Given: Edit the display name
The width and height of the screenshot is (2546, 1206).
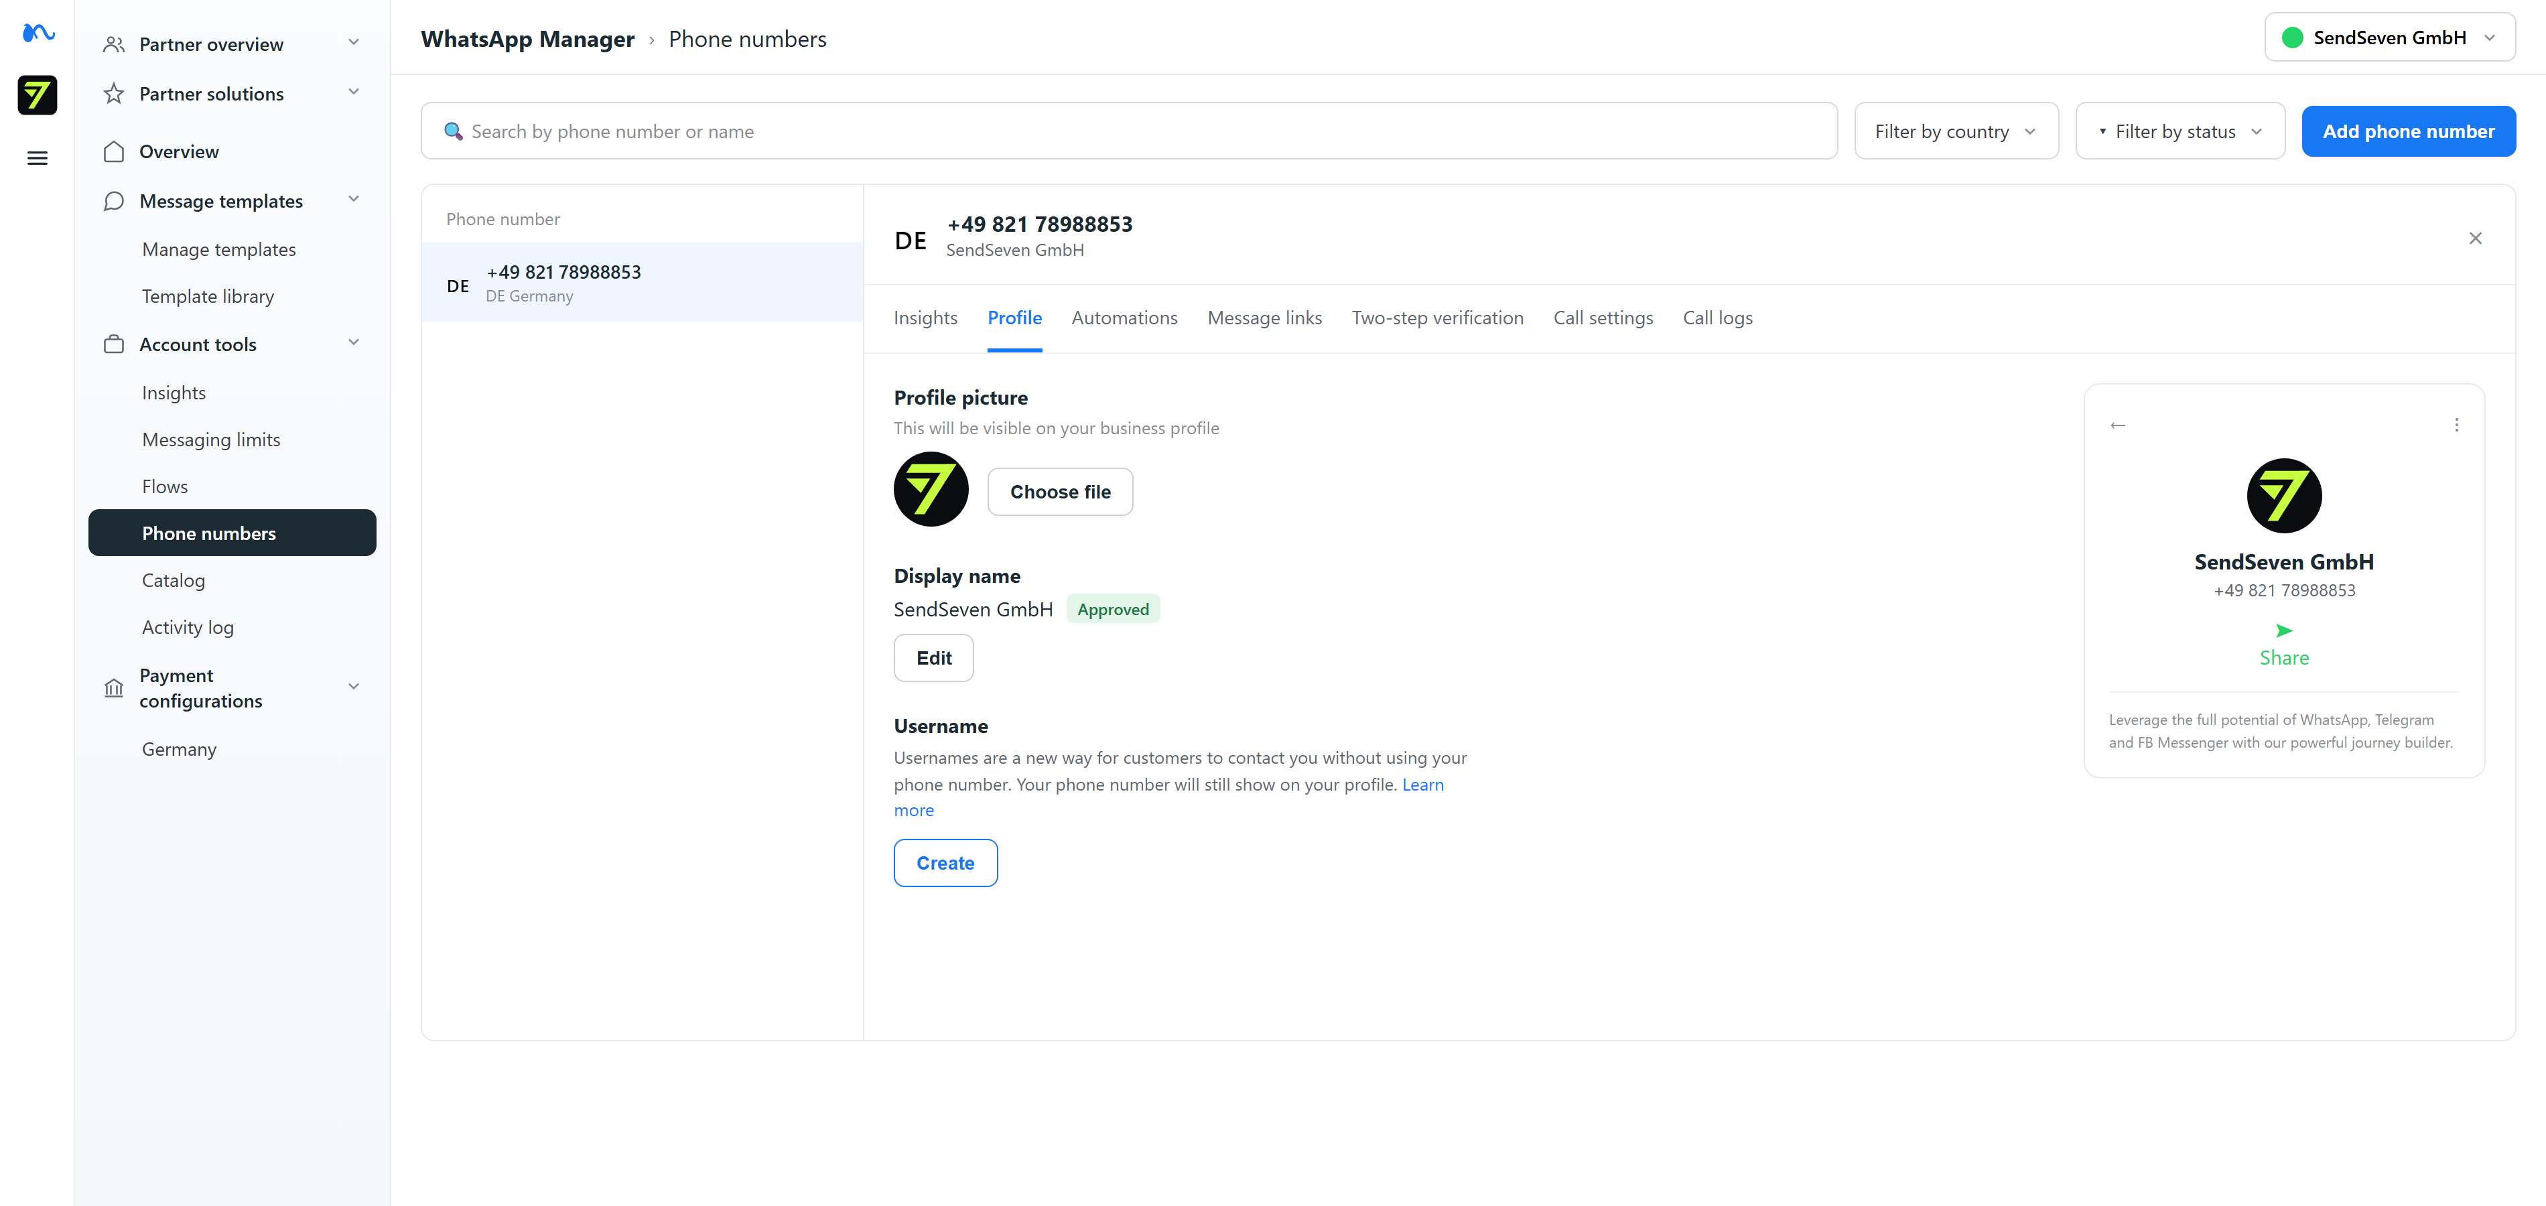Looking at the screenshot, I should point(933,657).
